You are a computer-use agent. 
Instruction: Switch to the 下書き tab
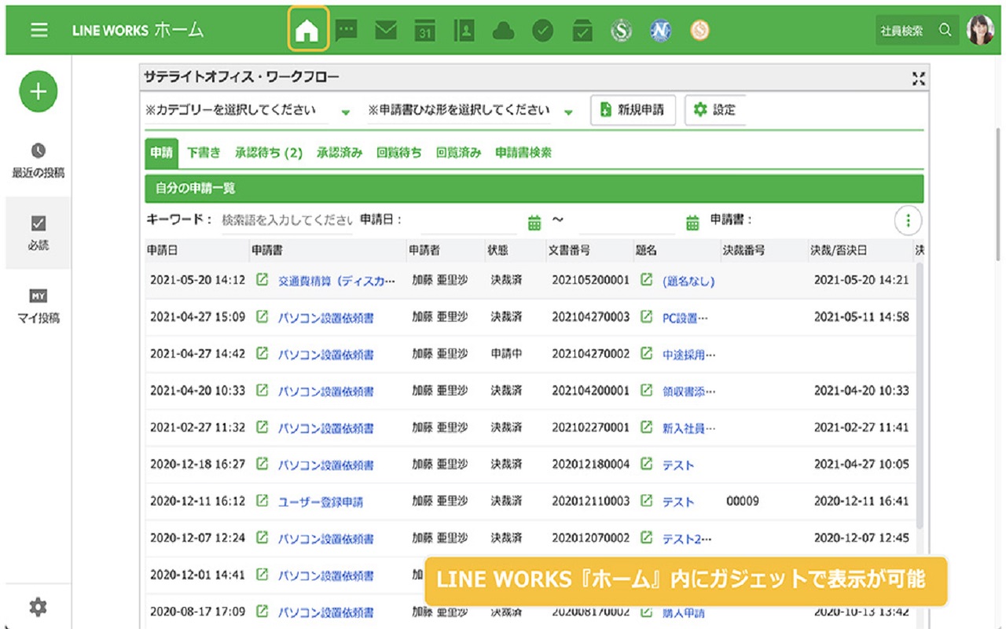[204, 153]
